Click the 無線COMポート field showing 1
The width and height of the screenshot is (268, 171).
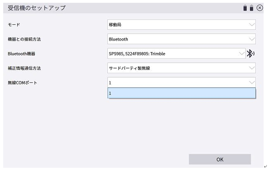176,82
